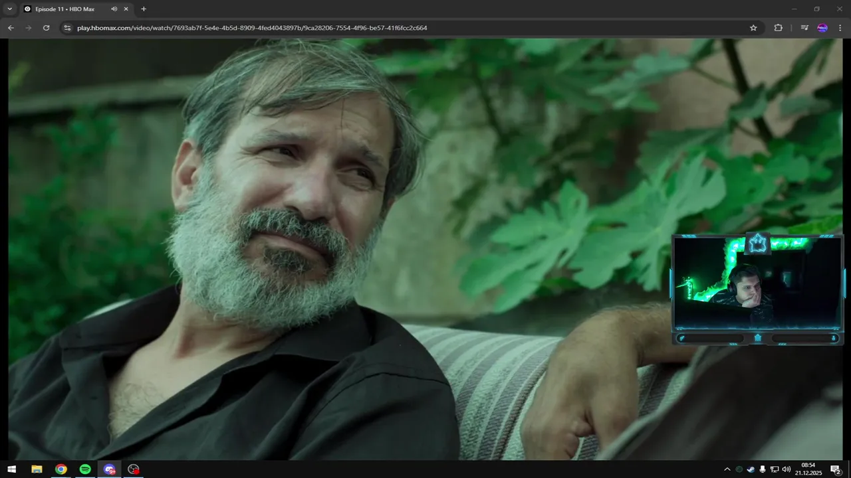
Task: Bookmark this page with star icon
Action: [x=753, y=28]
